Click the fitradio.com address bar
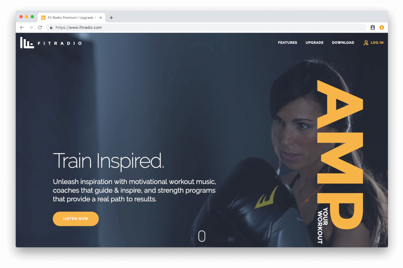This screenshot has width=403, height=268. (206, 28)
